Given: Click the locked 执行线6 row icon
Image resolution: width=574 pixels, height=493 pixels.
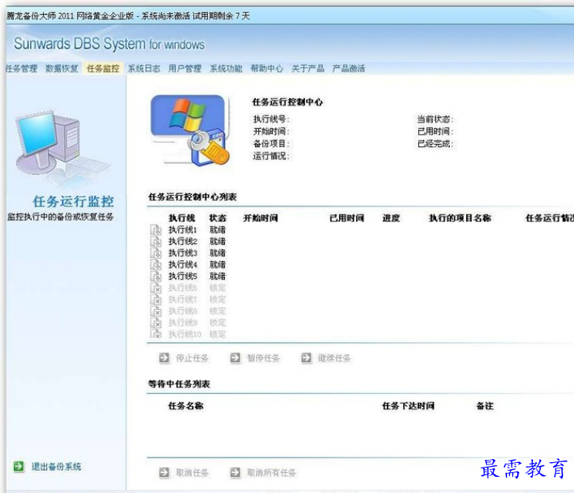Looking at the screenshot, I should pos(156,287).
